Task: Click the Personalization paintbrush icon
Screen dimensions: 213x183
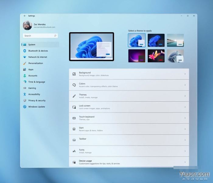Action: (x=25, y=63)
